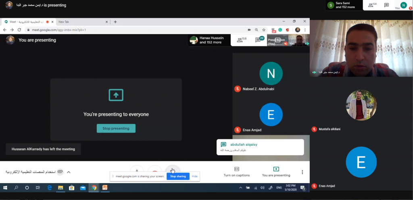Open the chat panel with 22 messages
The height and width of the screenshot is (200, 413).
(x=259, y=40)
